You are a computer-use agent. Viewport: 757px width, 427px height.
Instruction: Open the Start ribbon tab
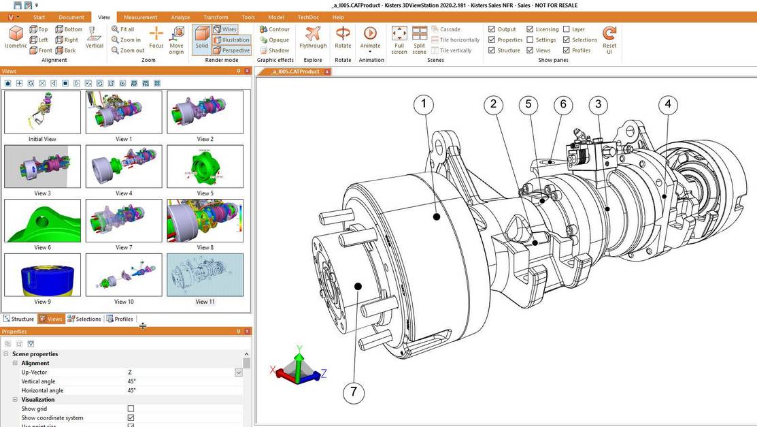pos(39,17)
